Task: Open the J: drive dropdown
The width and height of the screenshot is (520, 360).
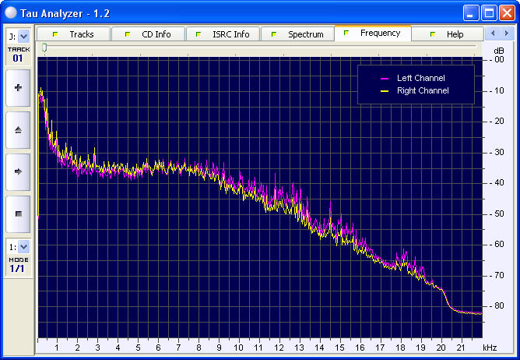Action: coord(23,36)
